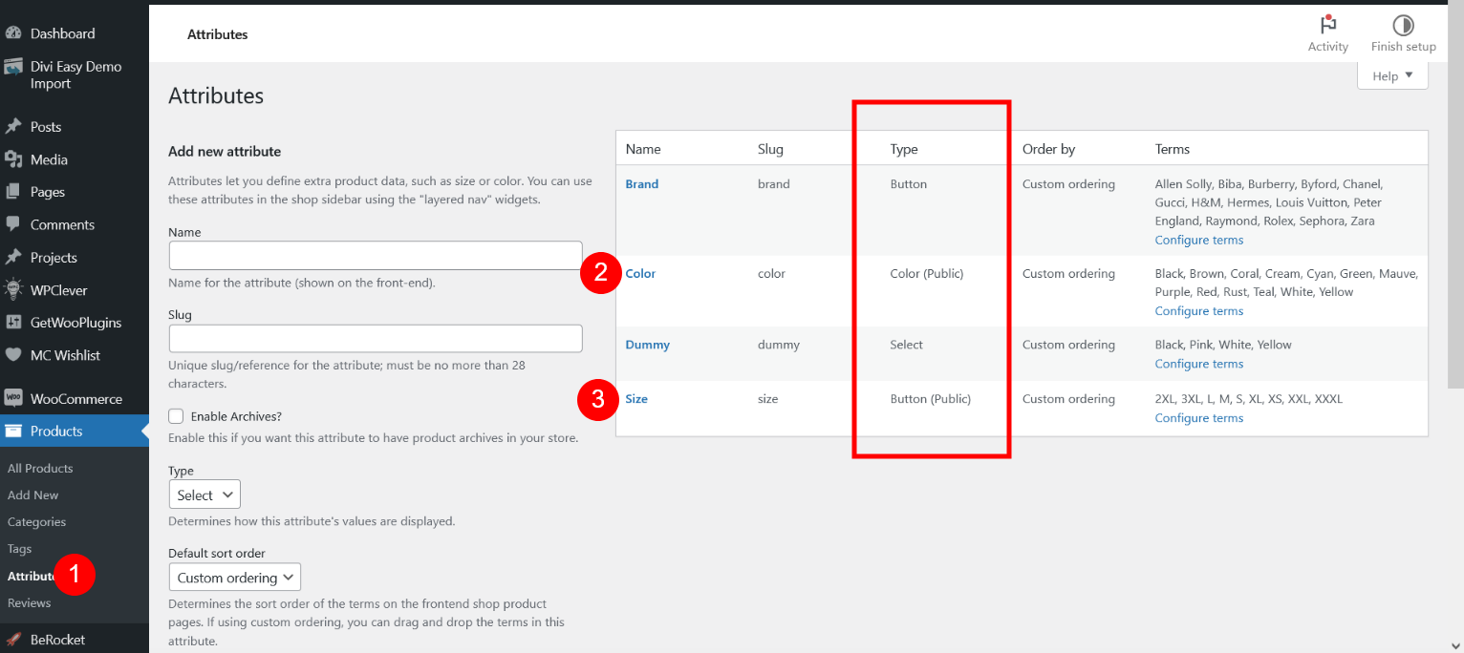Image resolution: width=1464 pixels, height=653 pixels.
Task: Open the Size attribute link
Action: pos(636,399)
